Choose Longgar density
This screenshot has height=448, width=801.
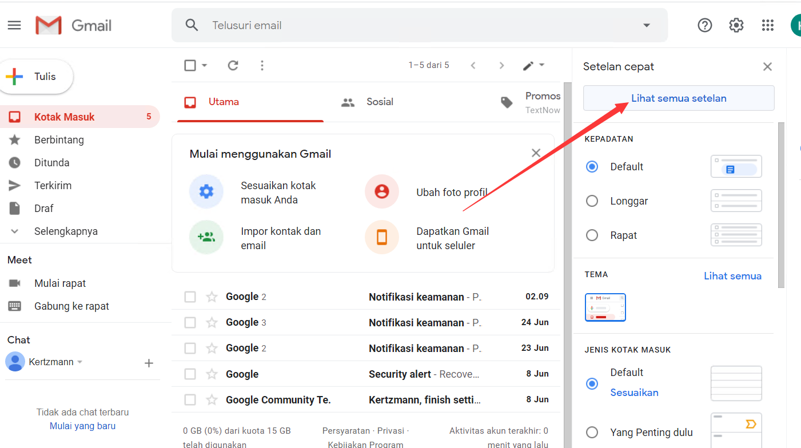click(x=592, y=201)
